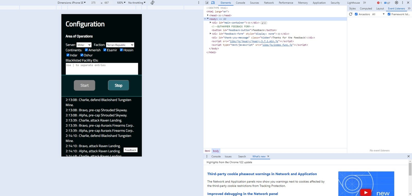The width and height of the screenshot is (412, 196).
Task: Expand the main-container div node
Action: [x=210, y=23]
